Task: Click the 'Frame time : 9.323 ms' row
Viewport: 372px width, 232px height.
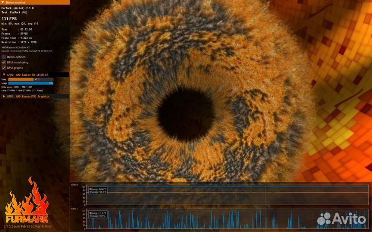Action: 17,38
